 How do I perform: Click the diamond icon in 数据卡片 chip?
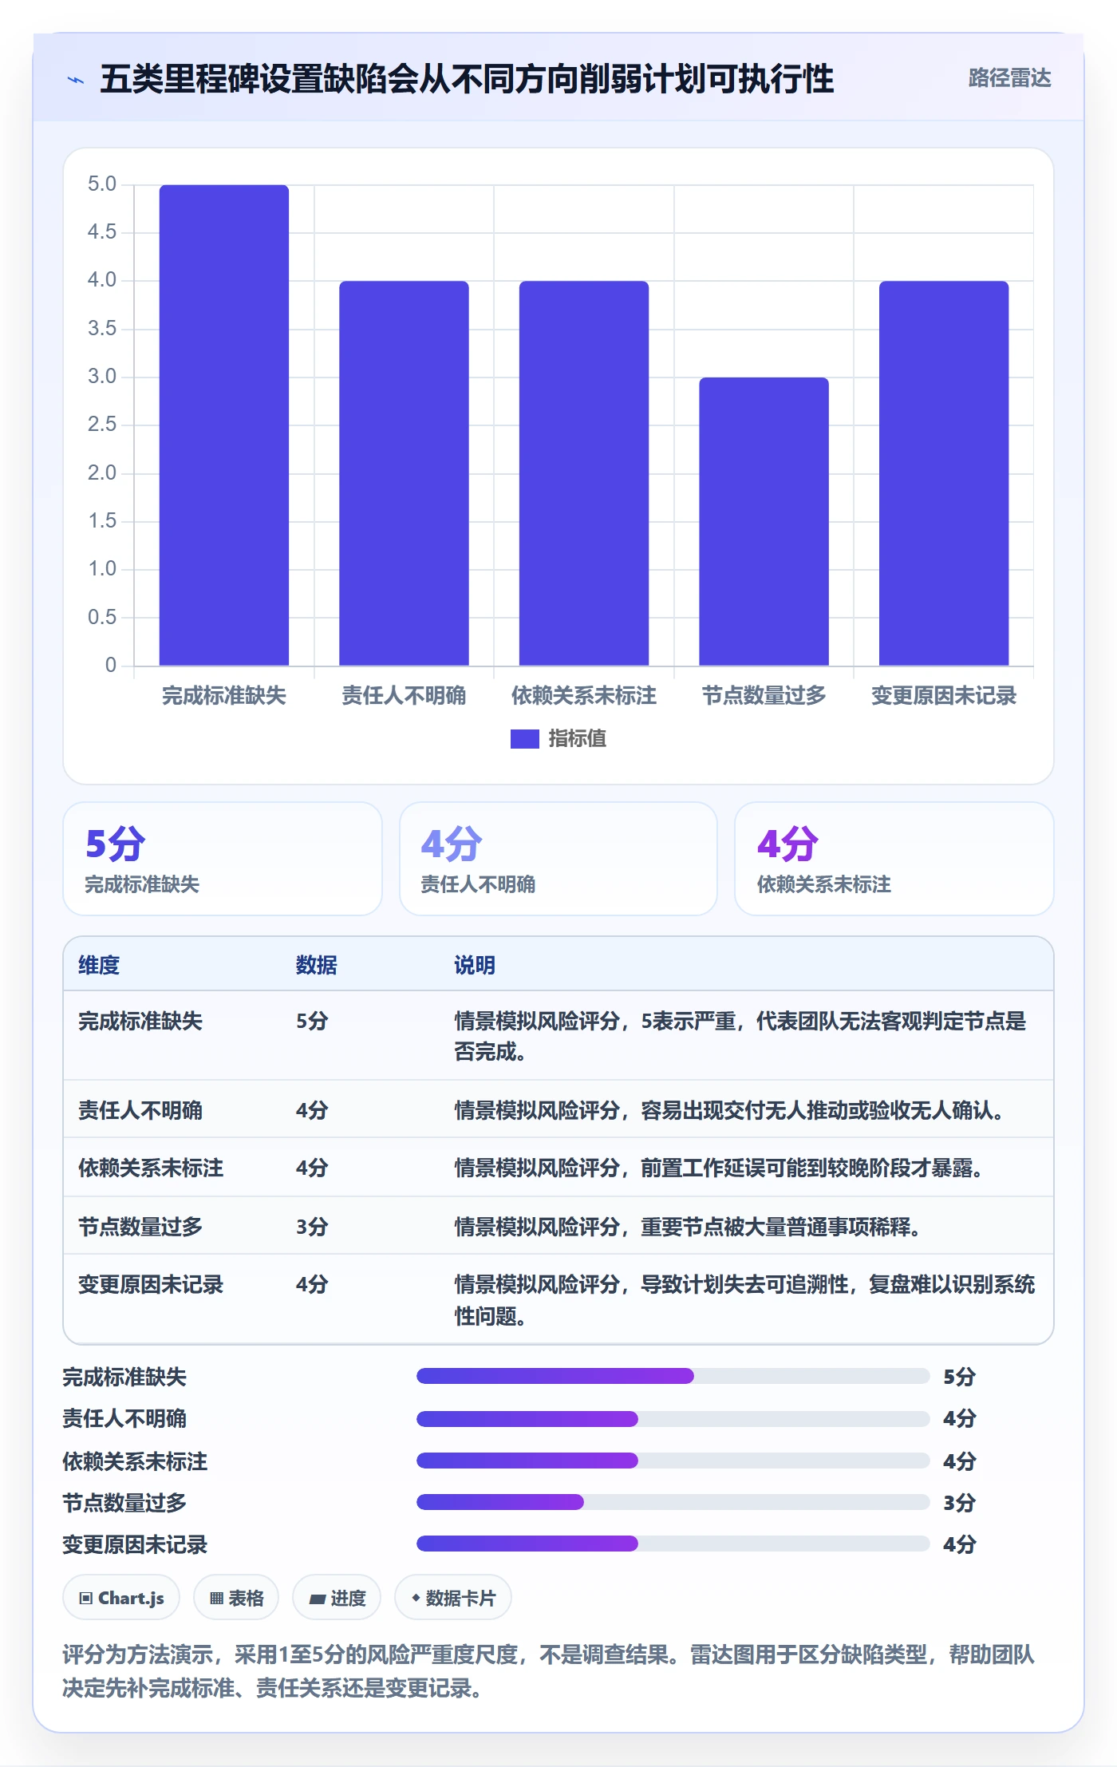tap(416, 1598)
